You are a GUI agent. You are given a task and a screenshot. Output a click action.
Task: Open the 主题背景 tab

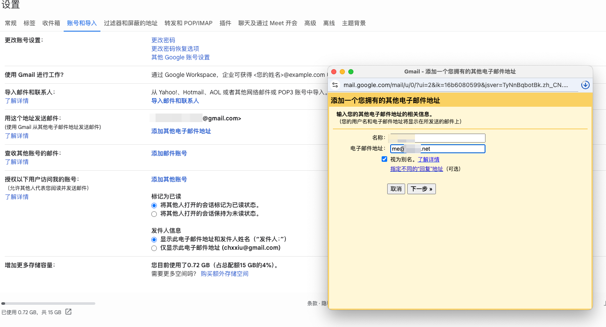tap(353, 23)
